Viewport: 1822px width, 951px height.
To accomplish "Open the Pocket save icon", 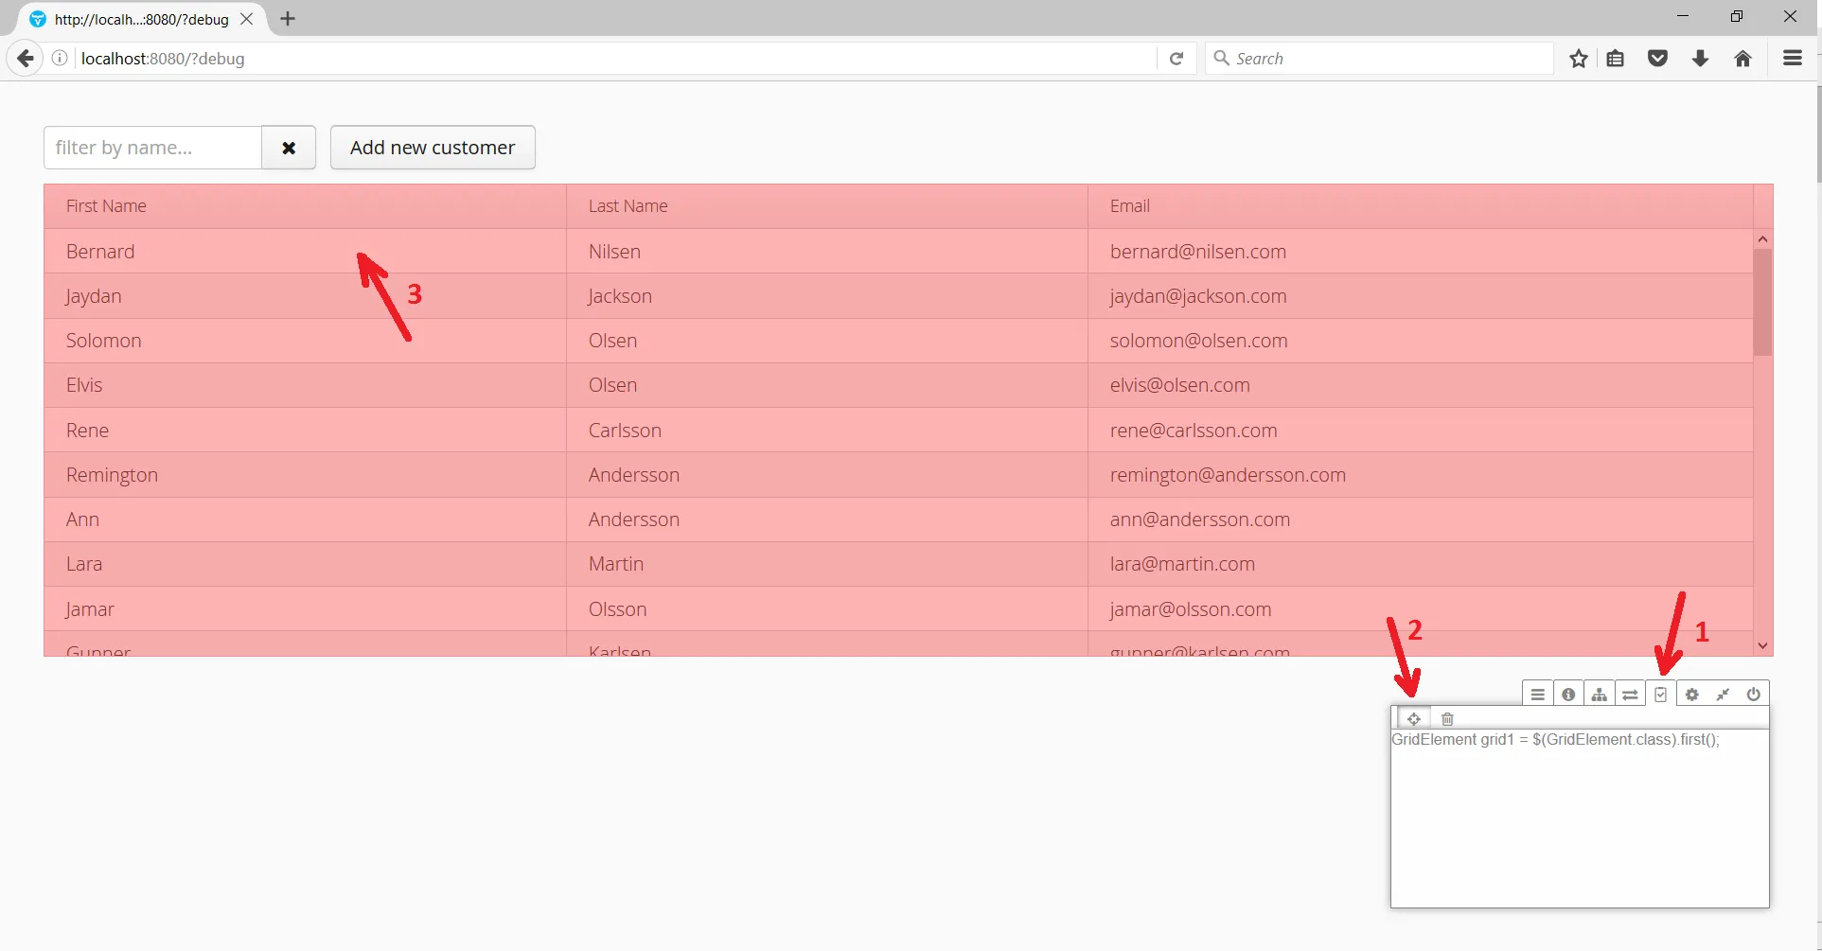I will [1657, 58].
